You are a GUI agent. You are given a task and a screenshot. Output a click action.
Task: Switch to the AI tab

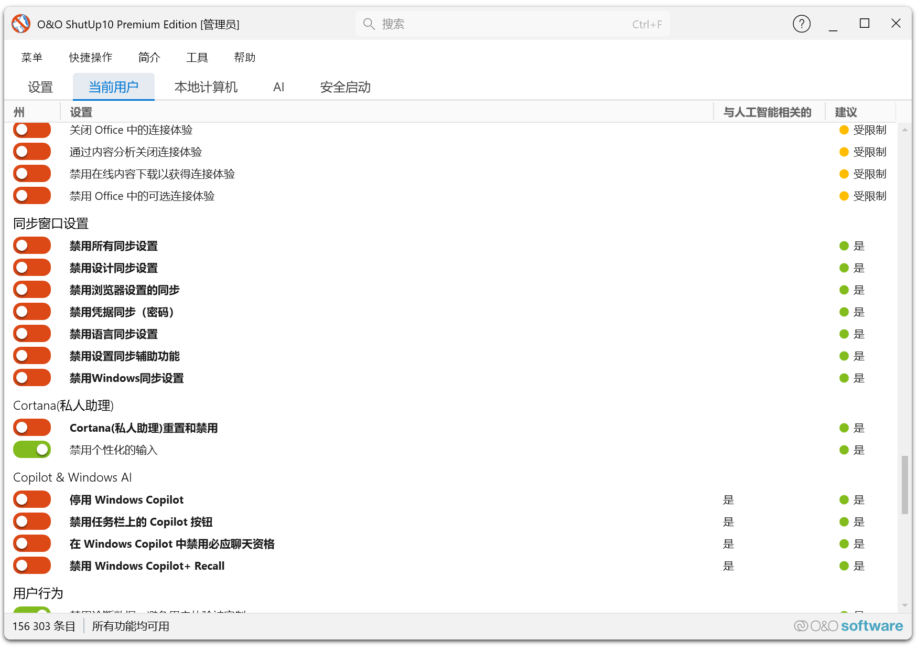279,87
